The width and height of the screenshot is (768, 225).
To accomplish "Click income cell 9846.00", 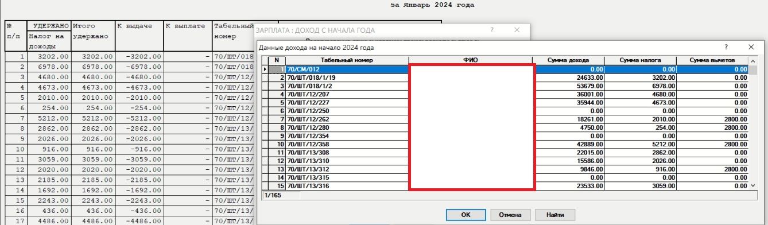I will [x=569, y=169].
